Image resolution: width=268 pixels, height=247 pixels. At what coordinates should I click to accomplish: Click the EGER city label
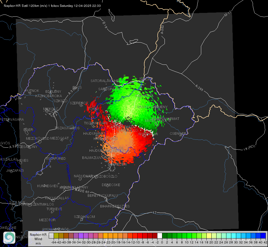28,130
